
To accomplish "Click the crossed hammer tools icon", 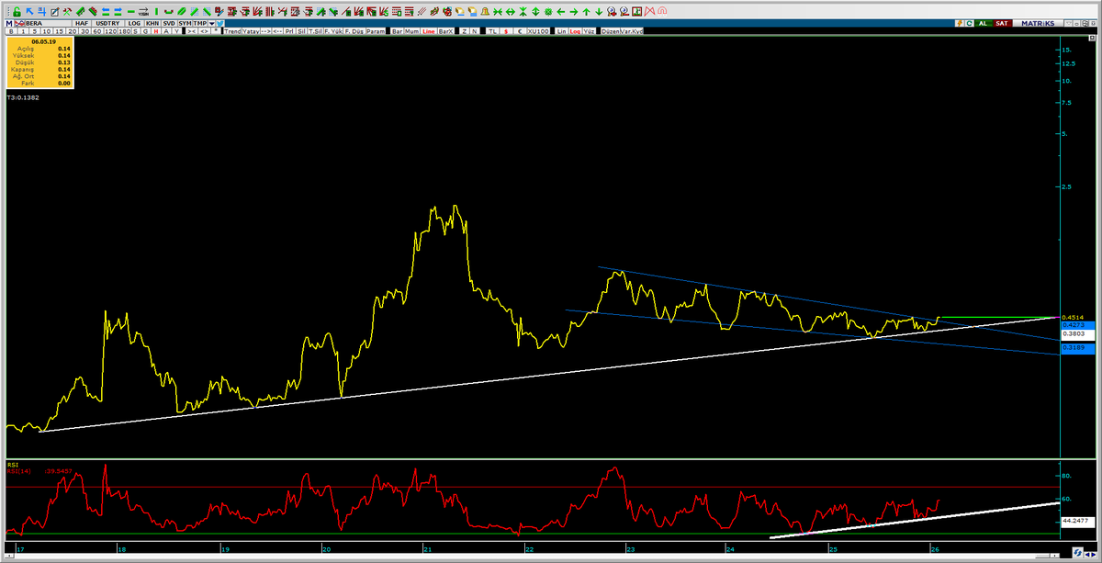I will [69, 11].
